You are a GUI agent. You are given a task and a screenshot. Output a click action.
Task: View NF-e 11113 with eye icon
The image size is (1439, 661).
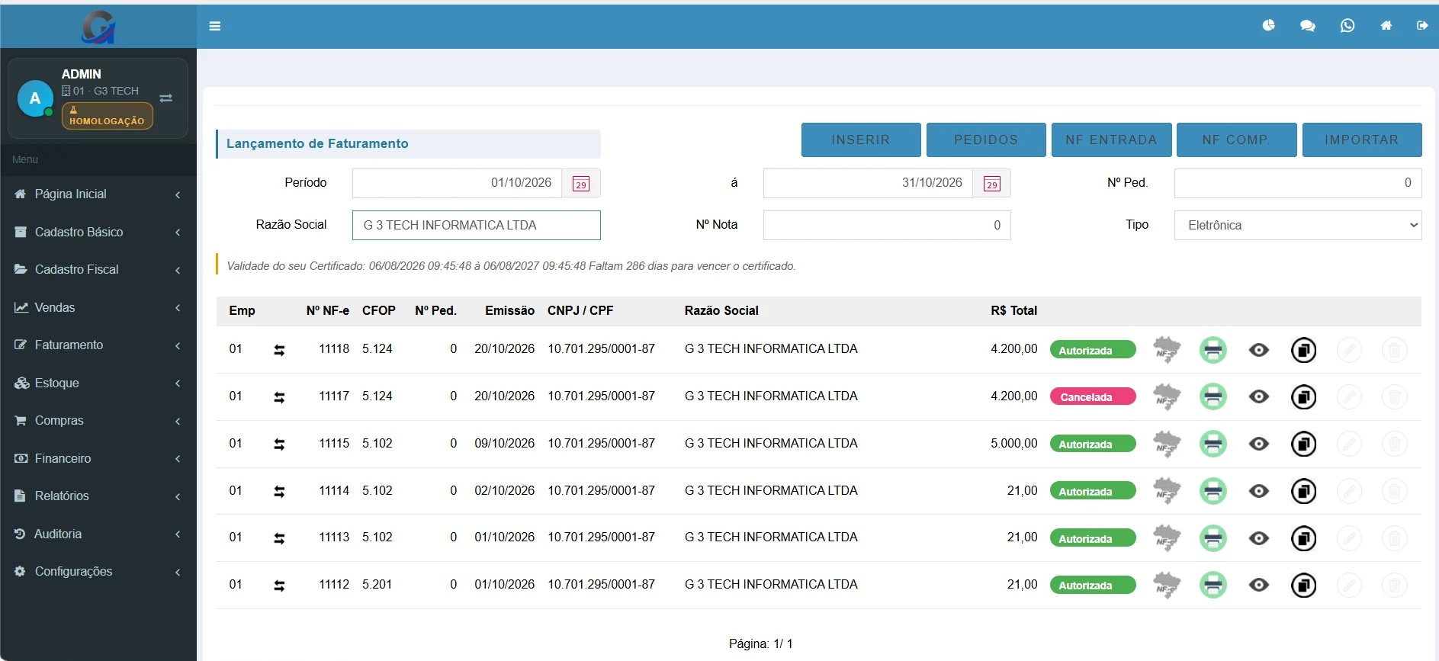[x=1259, y=538]
